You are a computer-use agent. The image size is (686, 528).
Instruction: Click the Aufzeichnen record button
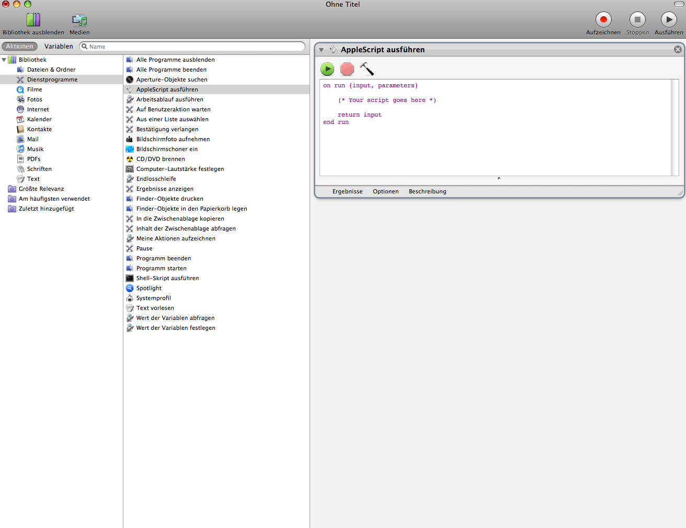click(603, 20)
